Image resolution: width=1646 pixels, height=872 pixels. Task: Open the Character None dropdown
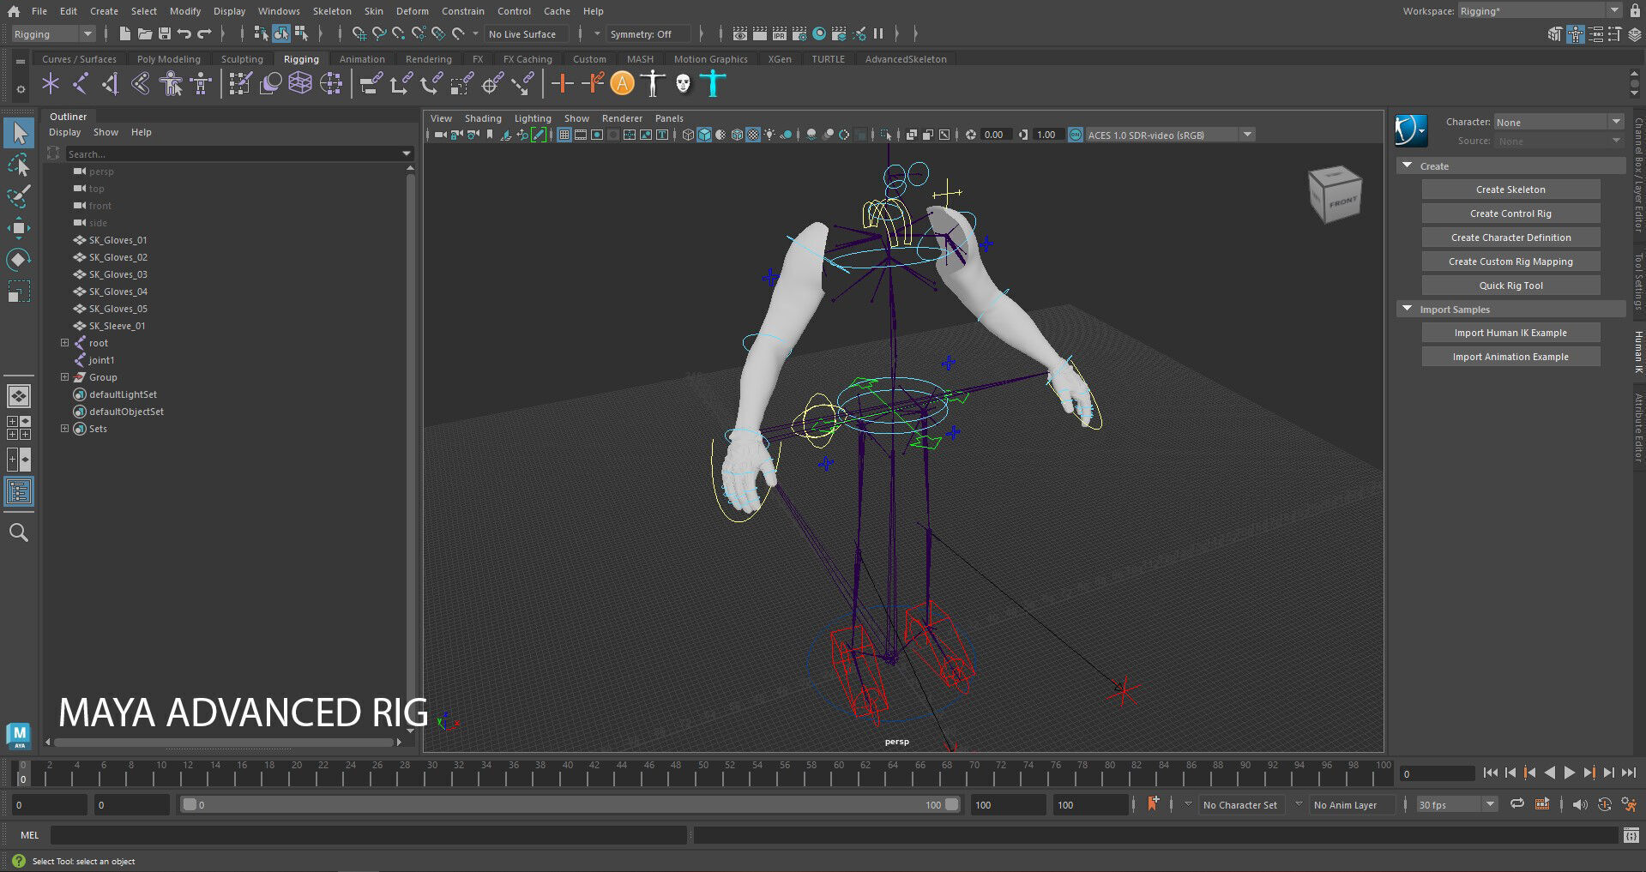(1559, 122)
